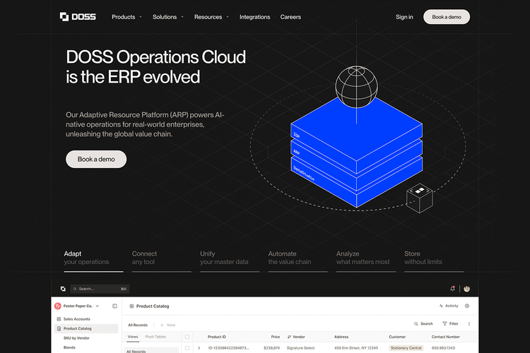
Task: Select the Automate the value chain tab
Action: point(298,261)
